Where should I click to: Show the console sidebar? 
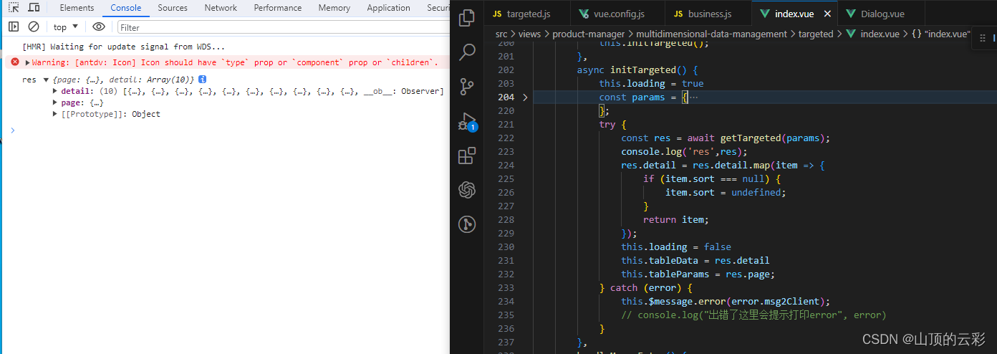coord(14,27)
